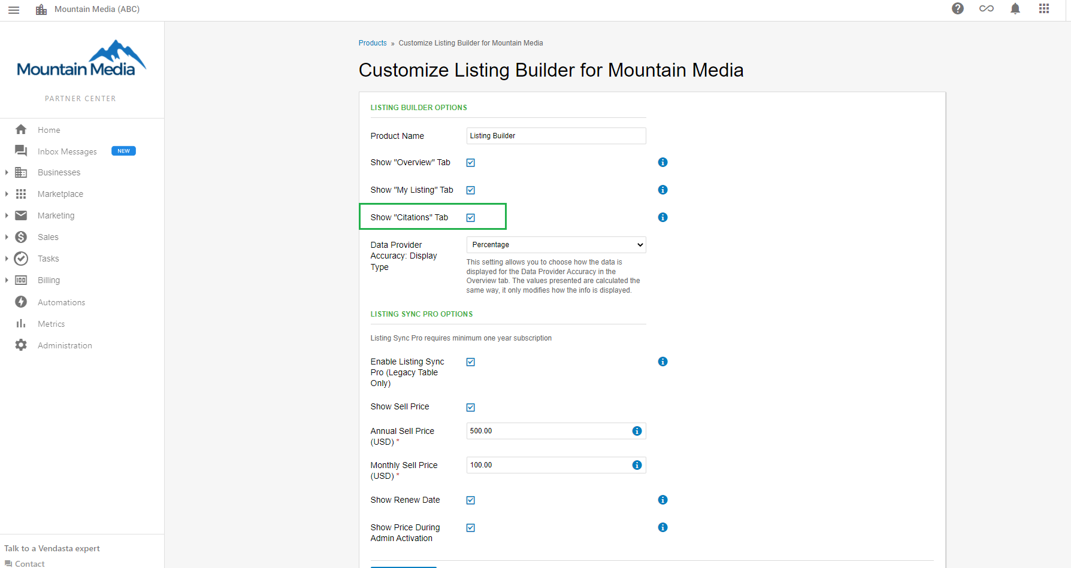
Task: Click the Mountain Media logo
Action: tap(81, 59)
